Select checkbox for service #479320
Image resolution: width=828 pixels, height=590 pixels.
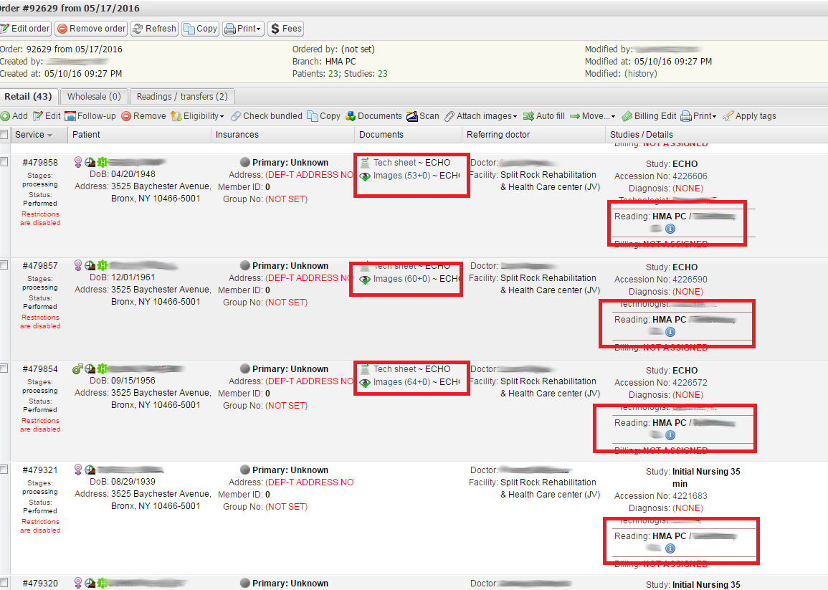4,583
